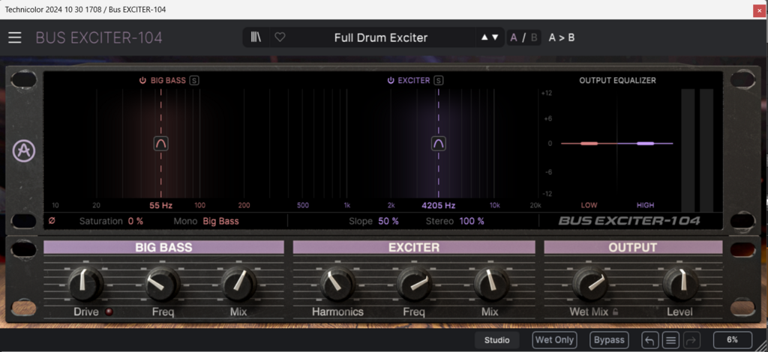Click the Stereo 100 % value
Viewport: 768px width, 352px height.
tap(472, 221)
